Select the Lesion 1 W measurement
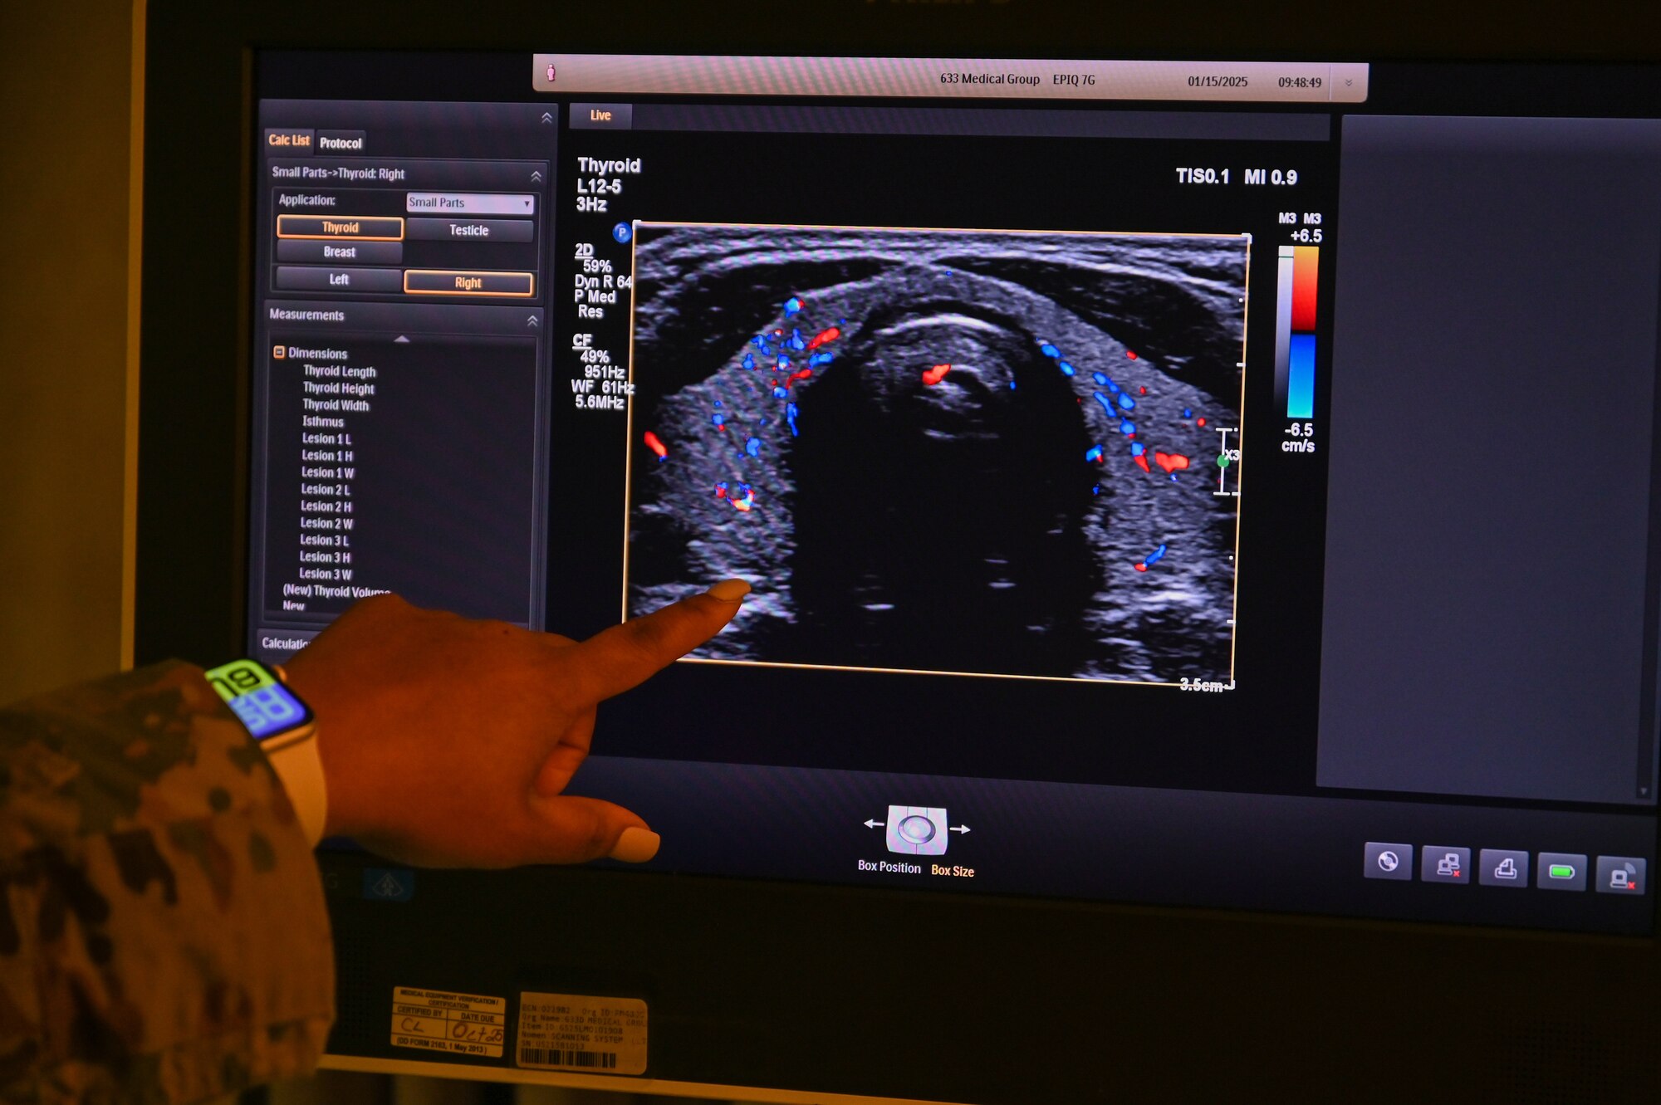1661x1105 pixels. (328, 472)
